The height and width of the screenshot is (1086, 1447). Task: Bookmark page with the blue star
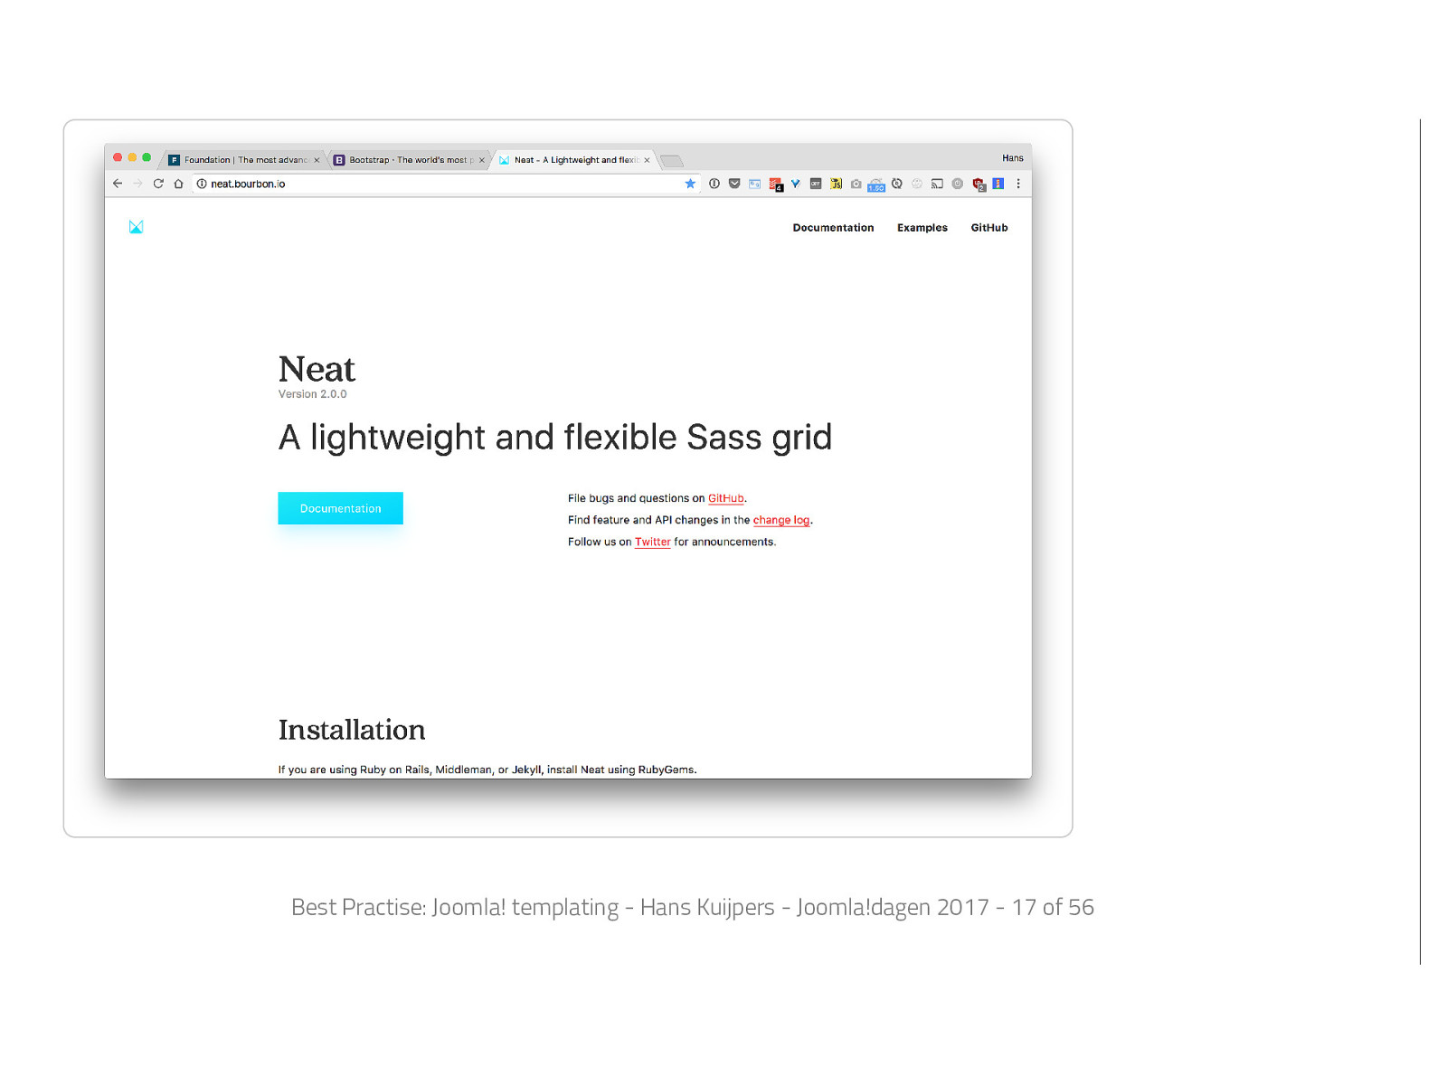pos(690,184)
